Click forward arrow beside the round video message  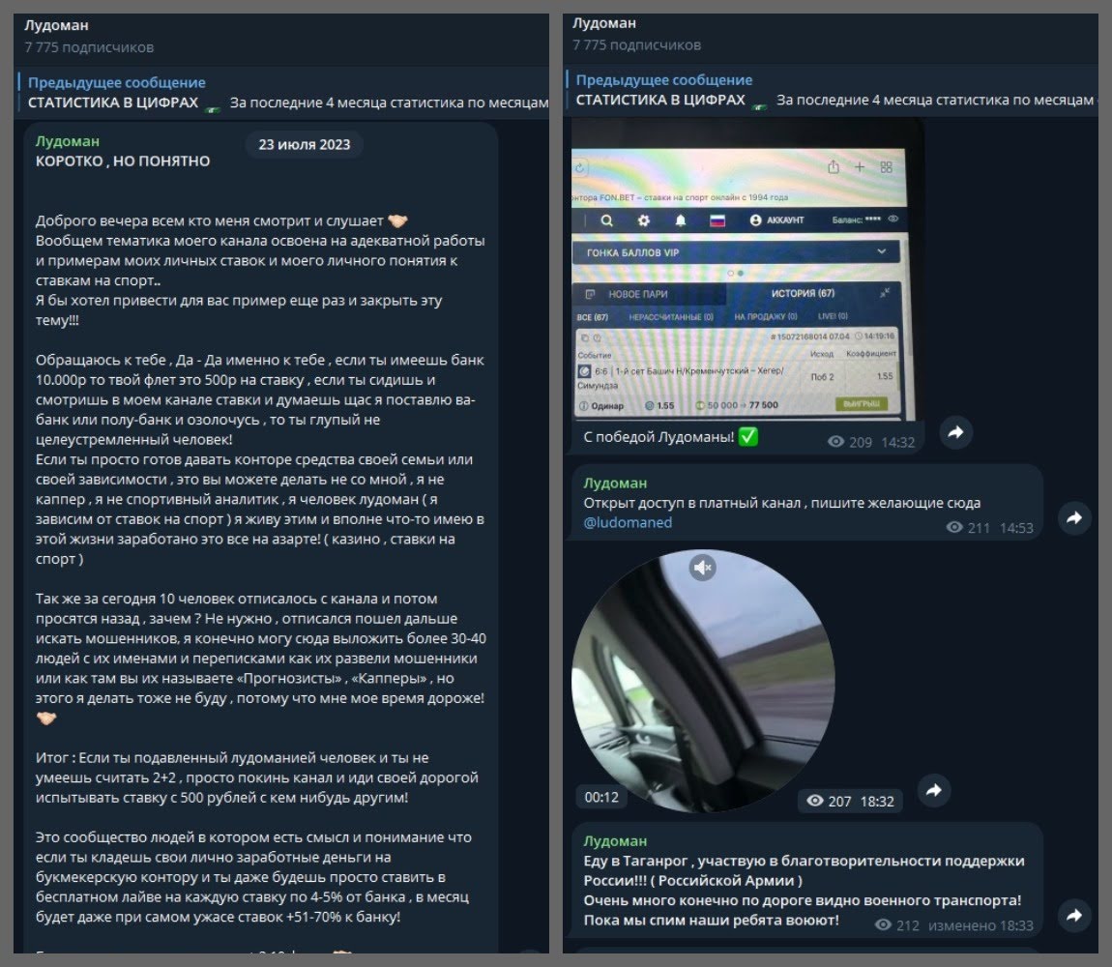(x=933, y=791)
